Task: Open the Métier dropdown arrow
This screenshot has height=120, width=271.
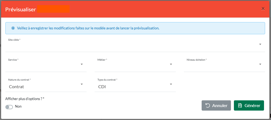Action: point(171,64)
